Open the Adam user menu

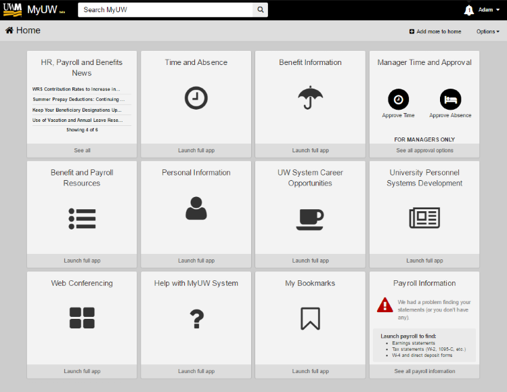tap(489, 9)
